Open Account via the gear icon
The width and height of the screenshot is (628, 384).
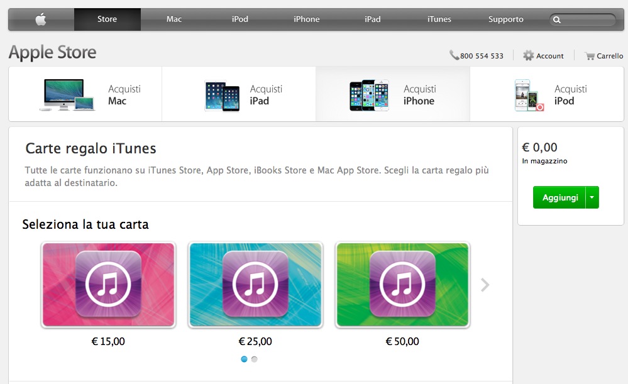tap(528, 56)
